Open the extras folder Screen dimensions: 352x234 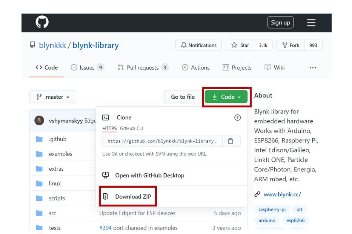[56, 169]
